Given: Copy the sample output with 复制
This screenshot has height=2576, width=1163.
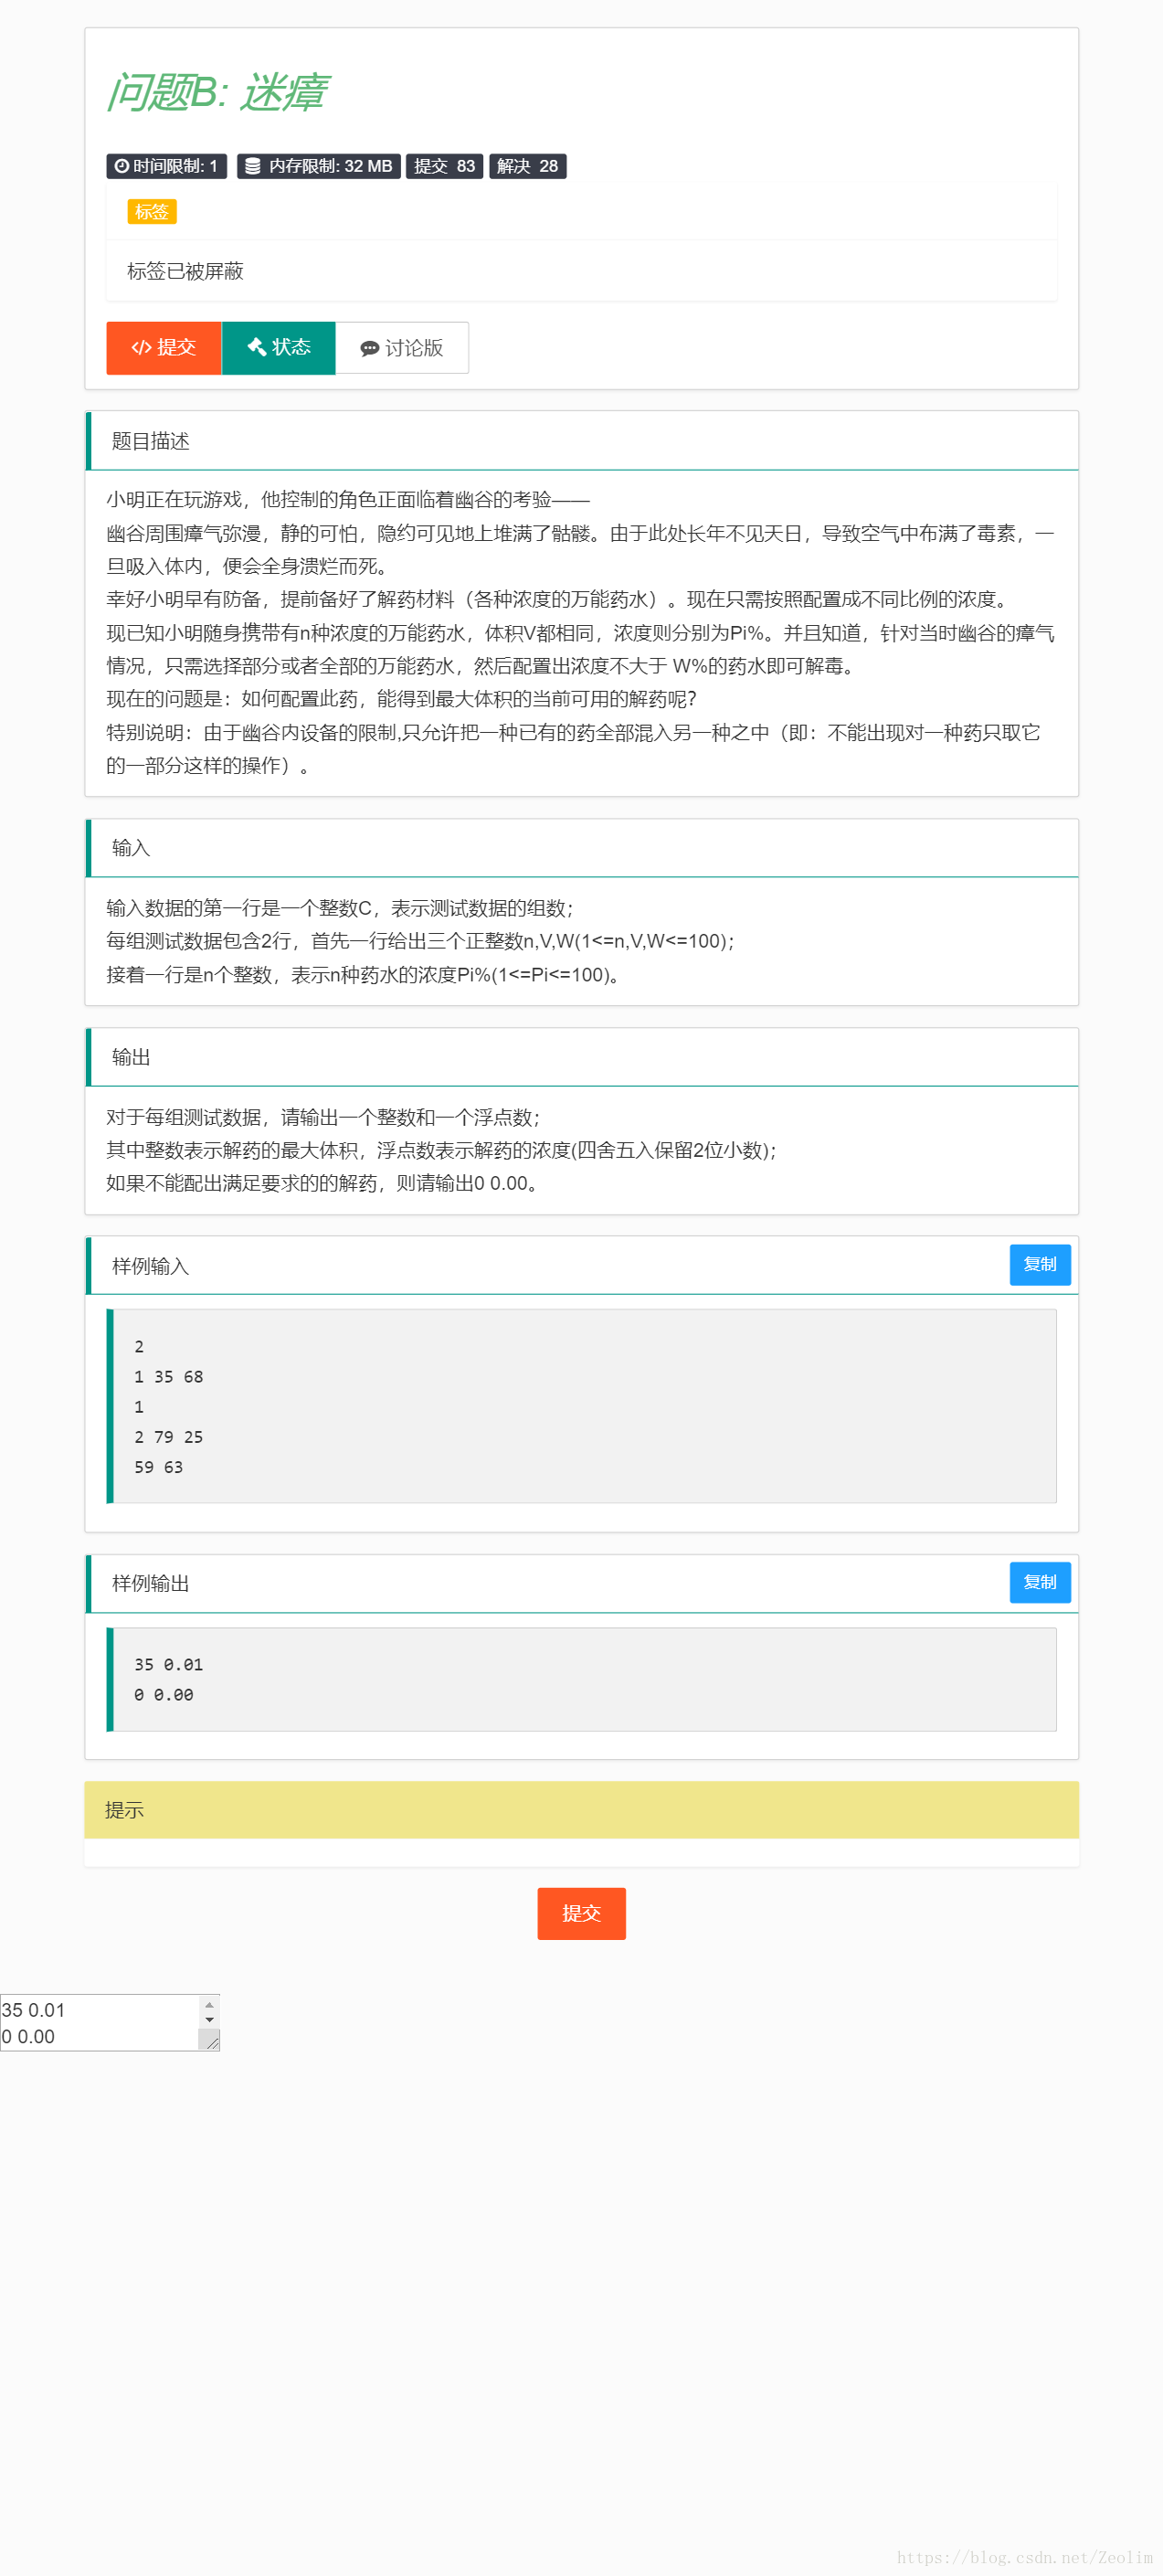Looking at the screenshot, I should (x=1040, y=1582).
